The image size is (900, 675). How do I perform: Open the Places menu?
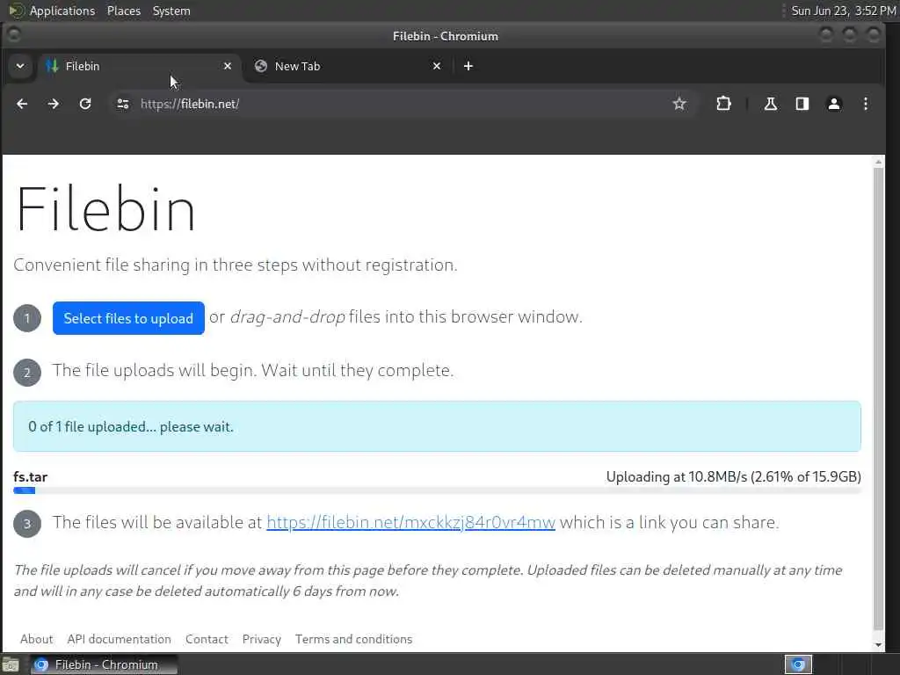point(123,11)
